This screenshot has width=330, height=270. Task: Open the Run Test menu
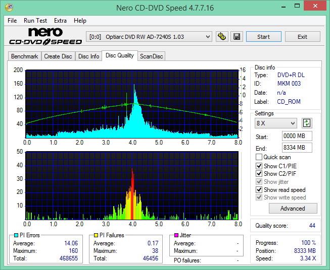click(x=35, y=21)
